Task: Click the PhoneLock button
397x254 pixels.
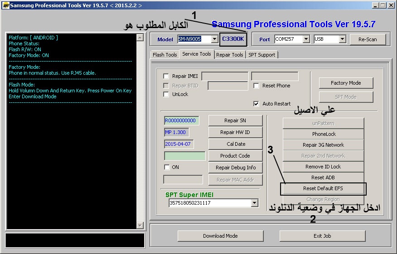Action: (323, 134)
